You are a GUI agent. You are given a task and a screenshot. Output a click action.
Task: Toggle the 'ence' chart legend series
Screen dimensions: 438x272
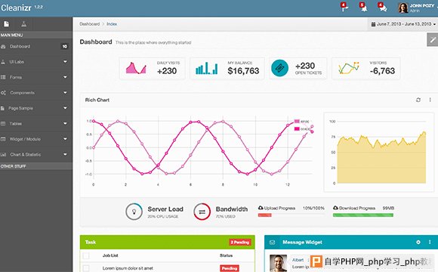pyautogui.click(x=301, y=122)
